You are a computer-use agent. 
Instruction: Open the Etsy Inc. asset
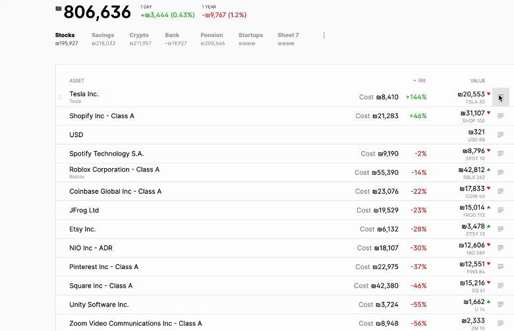(82, 229)
